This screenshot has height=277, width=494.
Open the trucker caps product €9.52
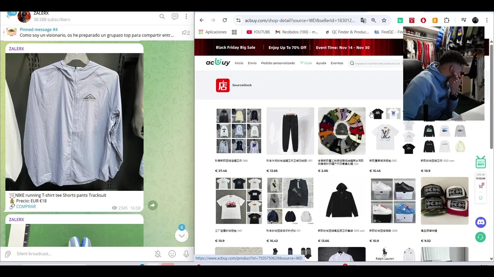point(445,201)
